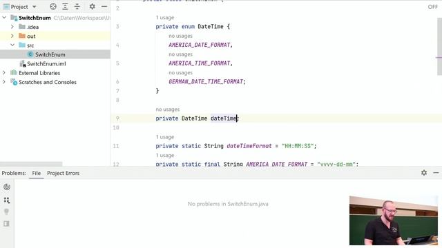Image resolution: width=442 pixels, height=248 pixels.
Task: Click the Group By icon in Problems sidebar
Action: 7,200
